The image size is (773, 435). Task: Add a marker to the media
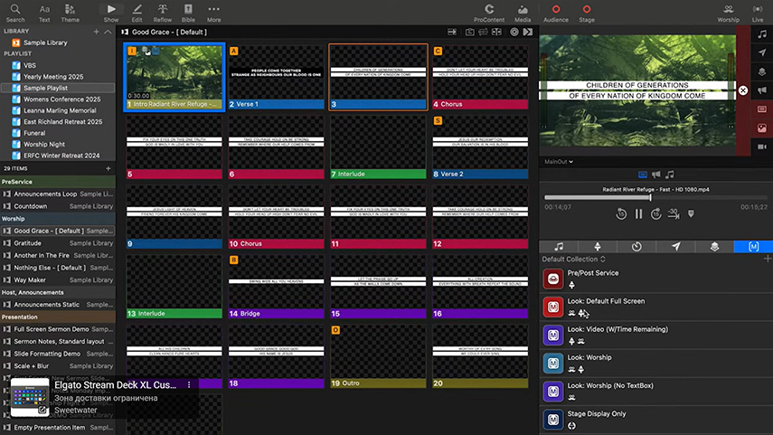tap(691, 214)
